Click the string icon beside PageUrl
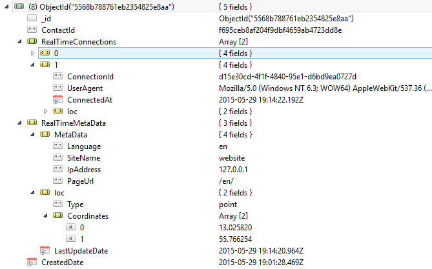The width and height of the screenshot is (432, 269). click(x=58, y=181)
